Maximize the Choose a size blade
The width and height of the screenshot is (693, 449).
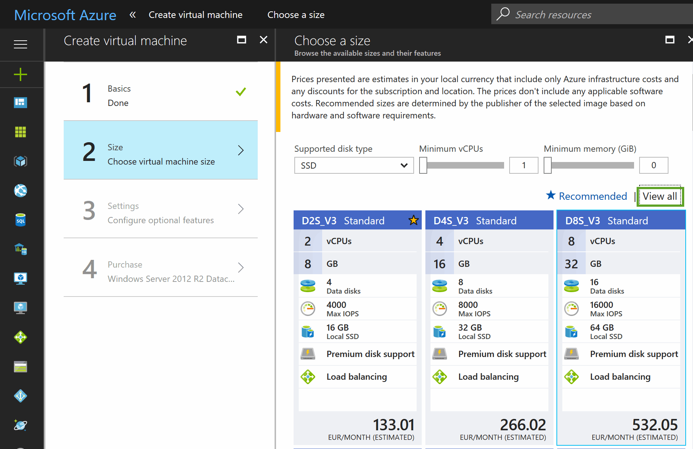670,40
